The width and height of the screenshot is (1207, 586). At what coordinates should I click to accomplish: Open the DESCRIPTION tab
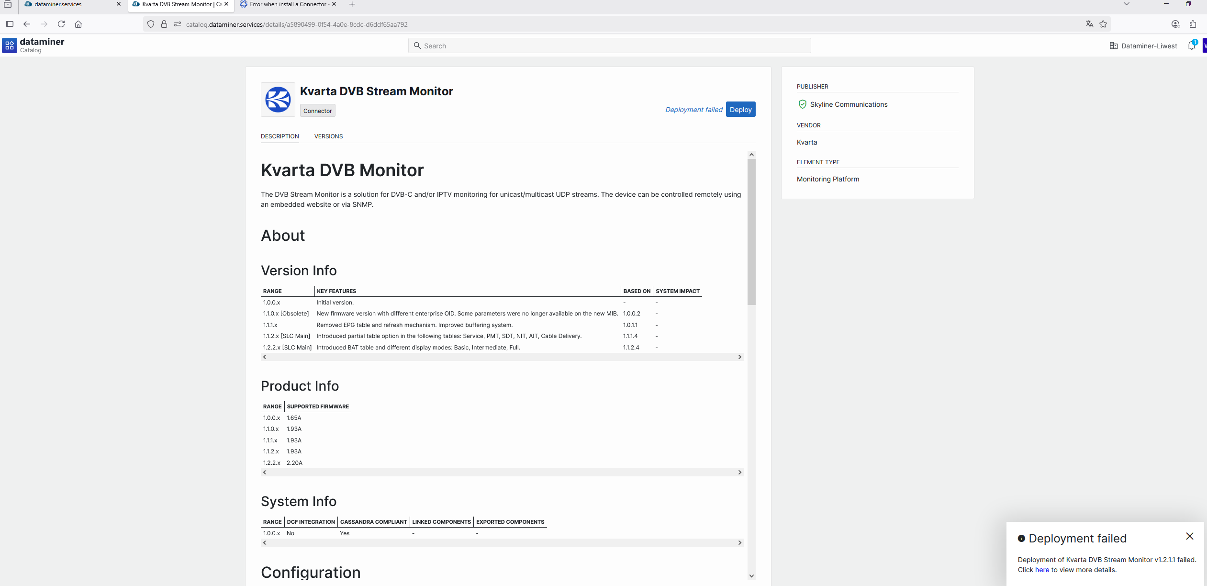[x=280, y=136]
